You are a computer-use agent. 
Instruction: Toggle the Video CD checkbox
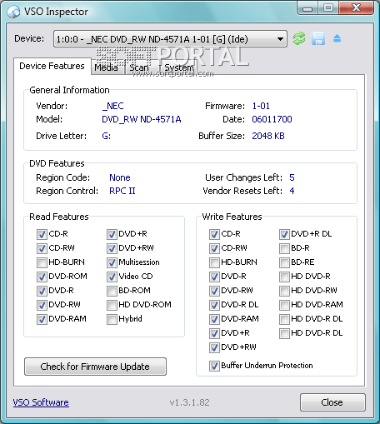pos(112,277)
